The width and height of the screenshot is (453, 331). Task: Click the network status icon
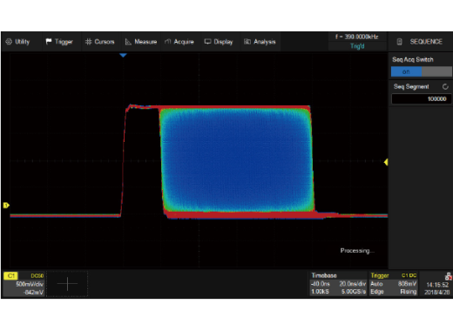pyautogui.click(x=448, y=276)
